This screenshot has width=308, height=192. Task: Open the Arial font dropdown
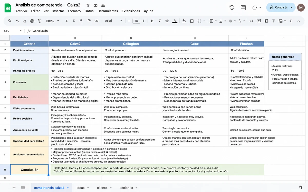click(x=113, y=21)
